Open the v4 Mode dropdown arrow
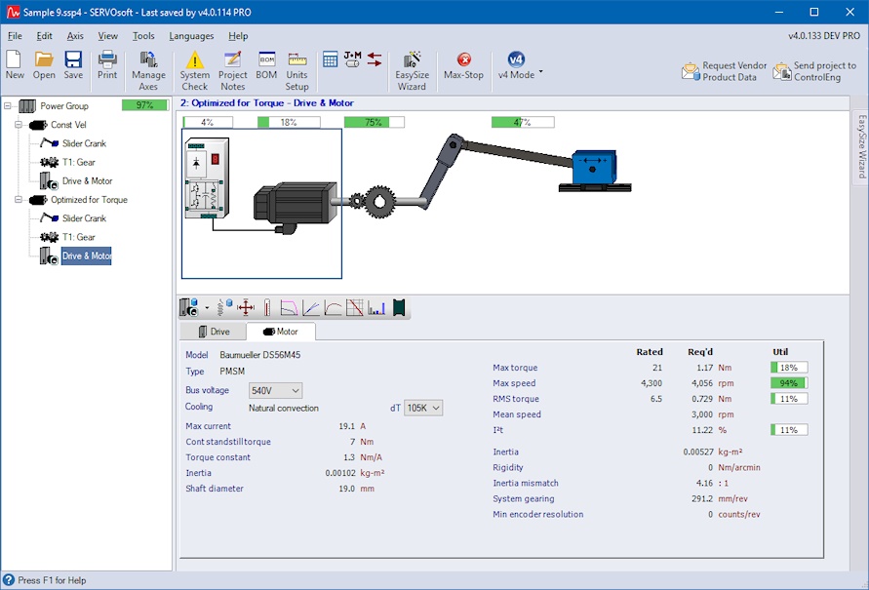 (540, 73)
